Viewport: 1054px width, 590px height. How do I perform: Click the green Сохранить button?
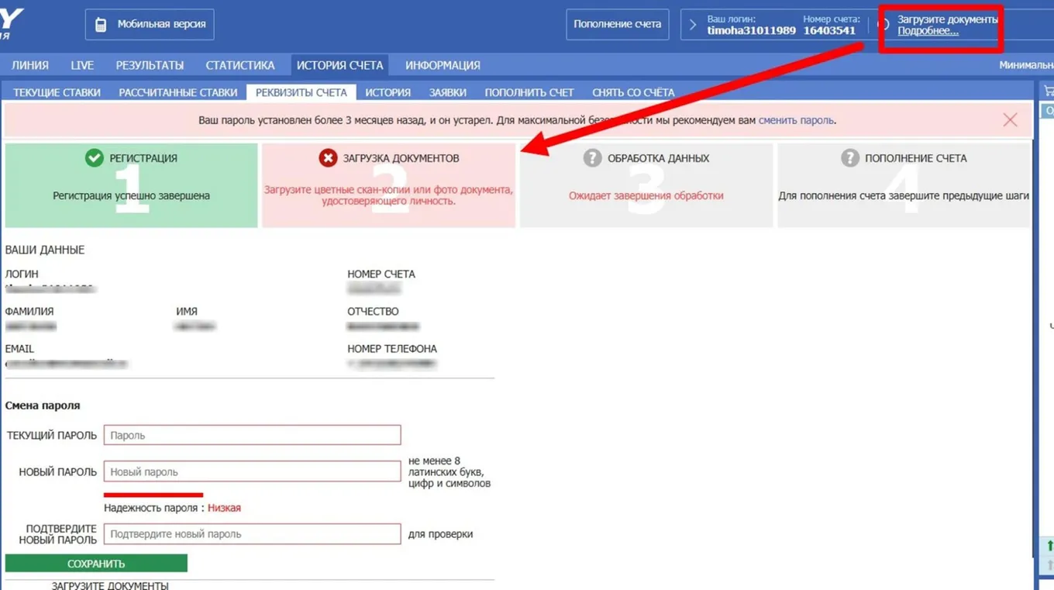click(96, 564)
